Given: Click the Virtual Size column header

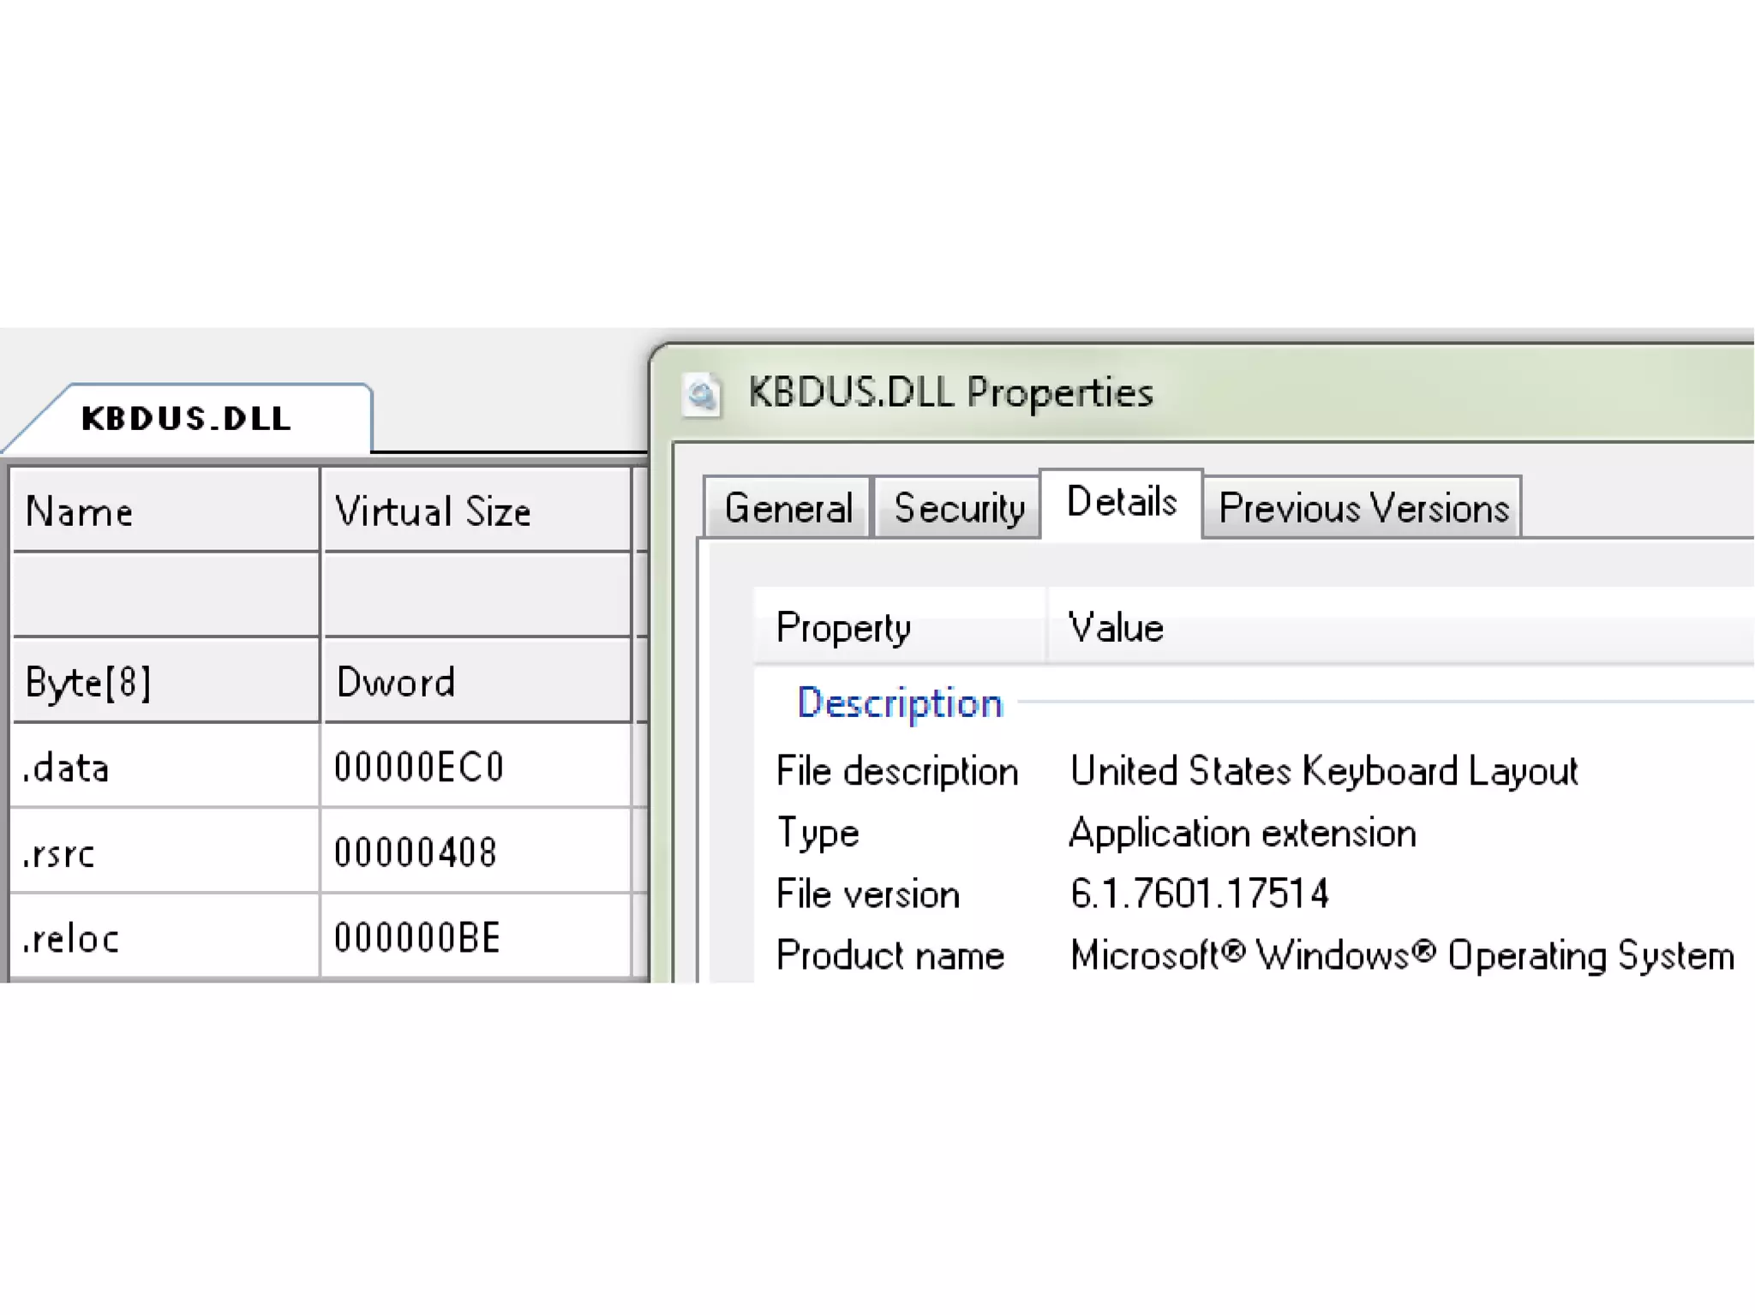Looking at the screenshot, I should point(433,511).
